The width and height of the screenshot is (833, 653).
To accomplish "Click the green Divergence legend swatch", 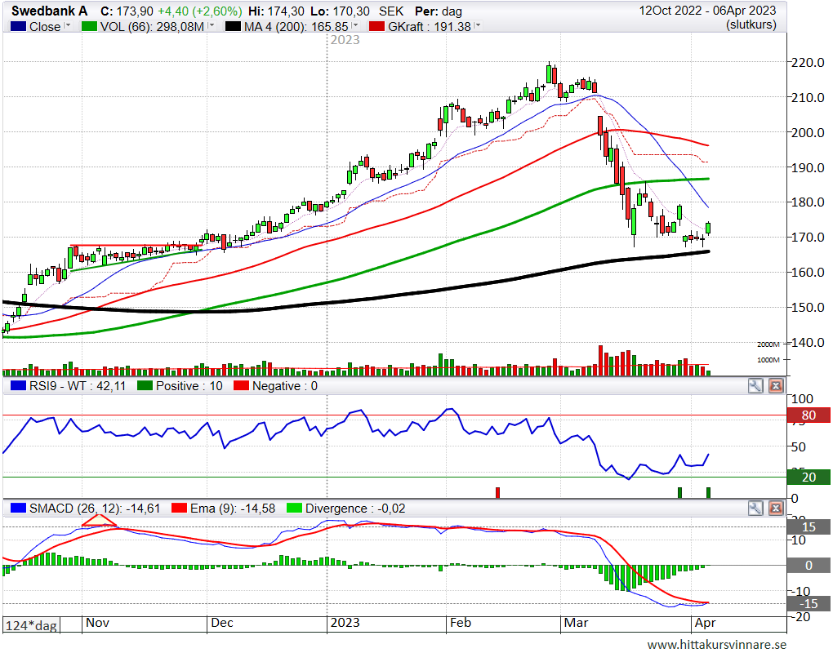I will point(294,509).
